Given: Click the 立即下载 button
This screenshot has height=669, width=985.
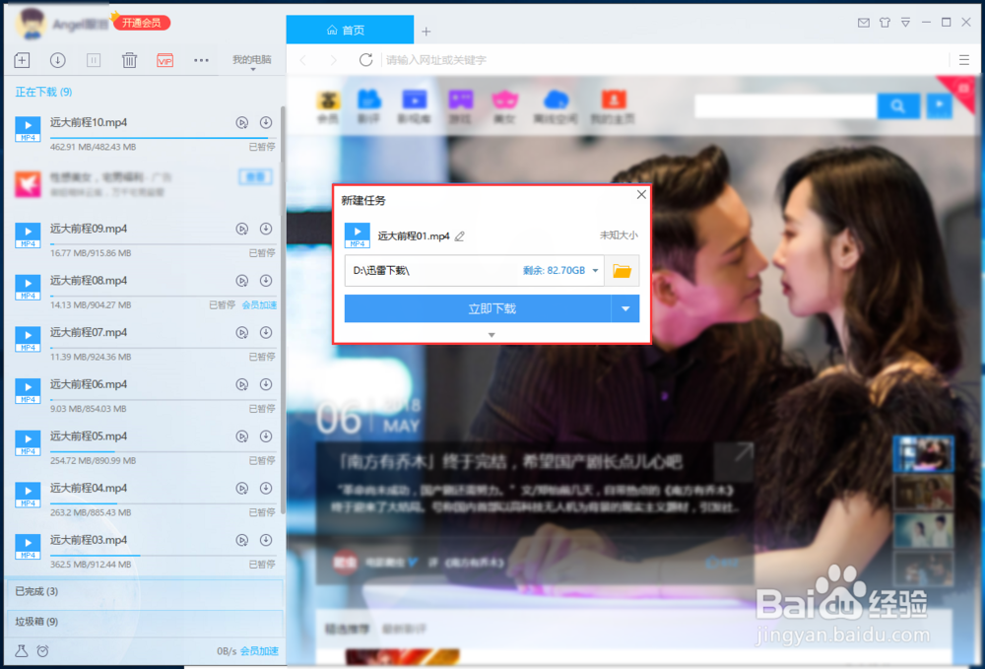Looking at the screenshot, I should [478, 308].
